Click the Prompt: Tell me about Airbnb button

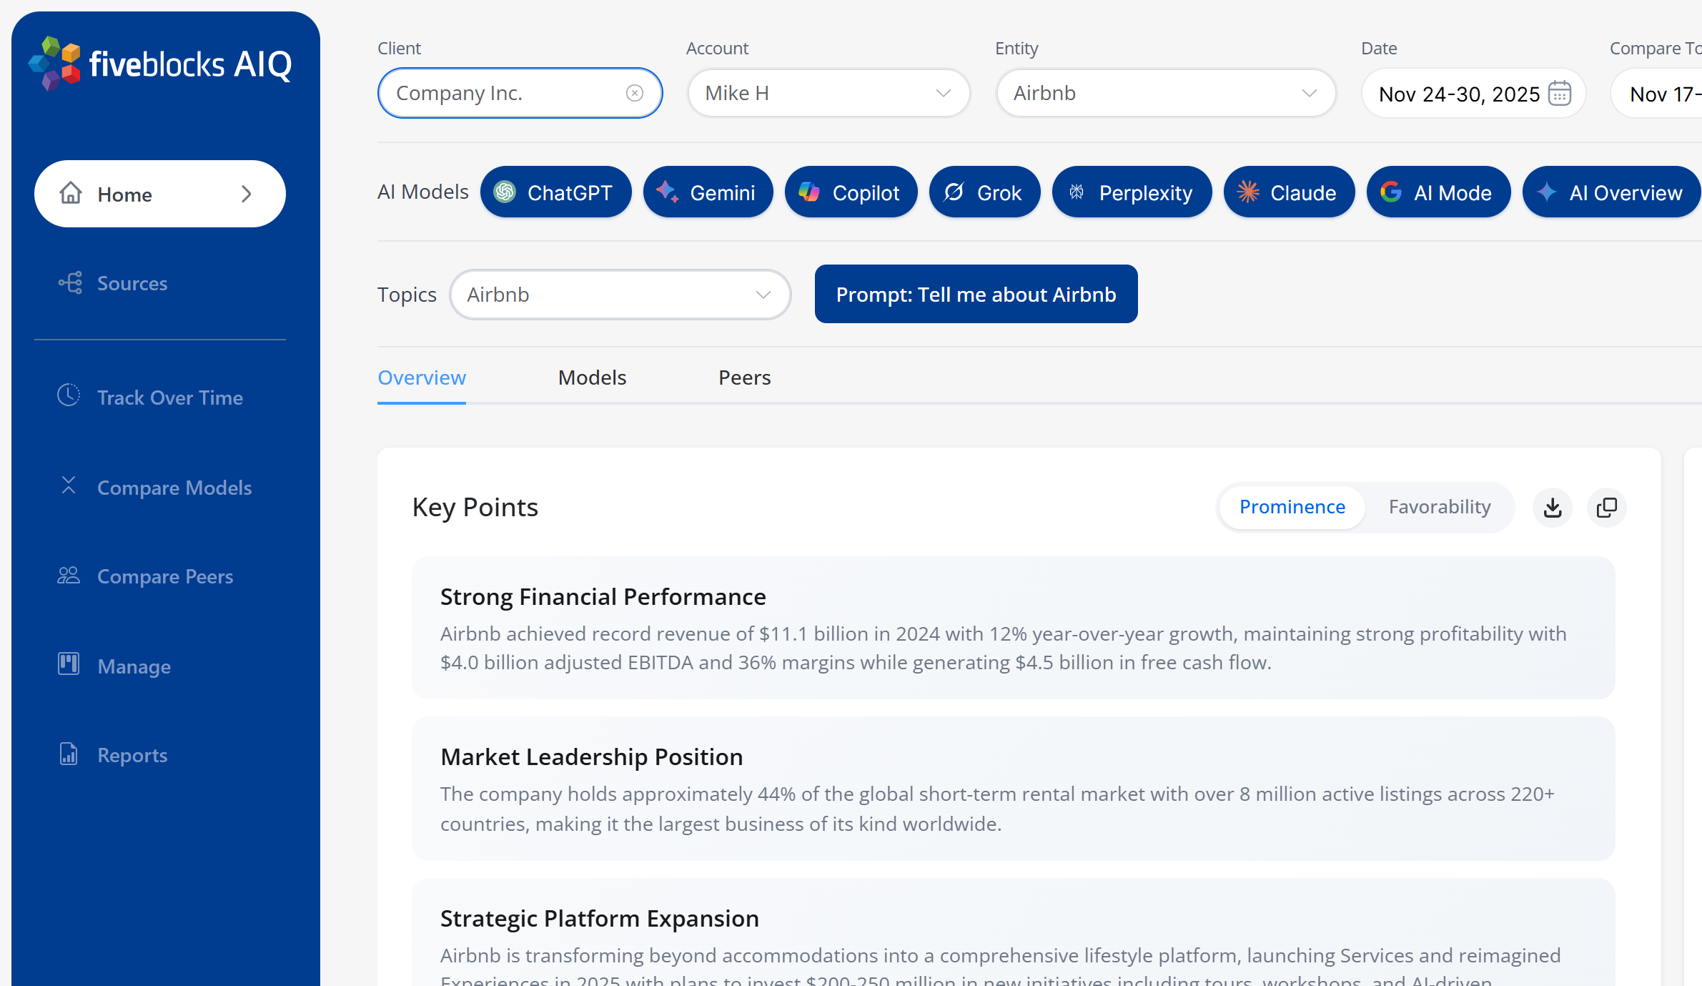pos(976,295)
